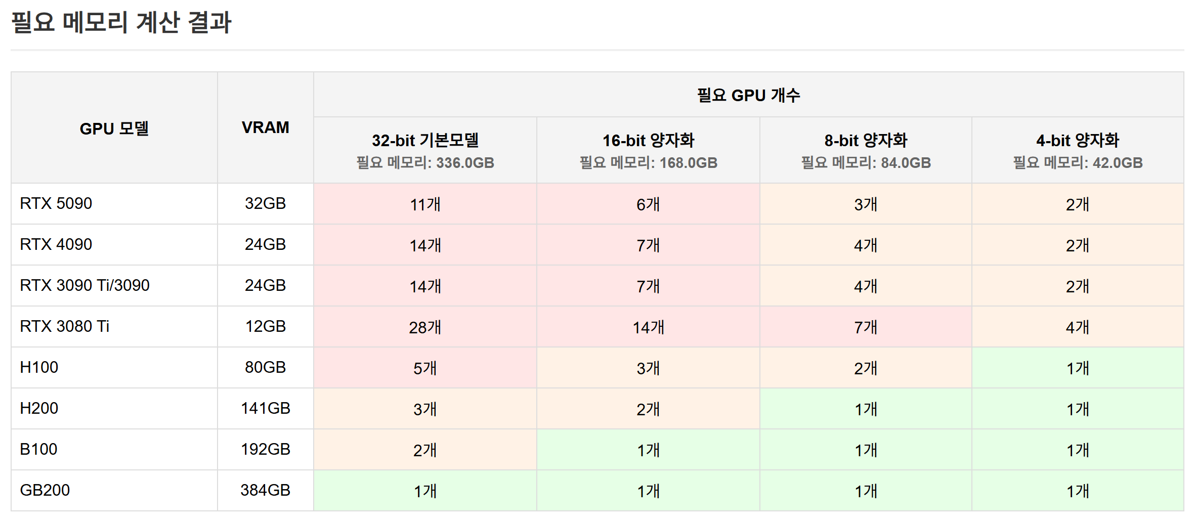Screen dimensions: 1194x522
Task: Click GB200's 4-bit '1개' cell
Action: coord(1078,491)
